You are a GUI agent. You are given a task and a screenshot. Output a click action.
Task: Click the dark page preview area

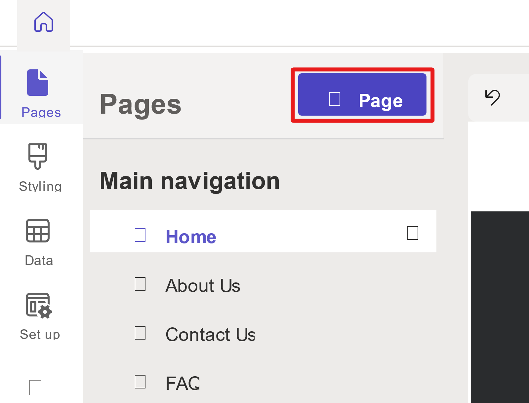pyautogui.click(x=500, y=307)
